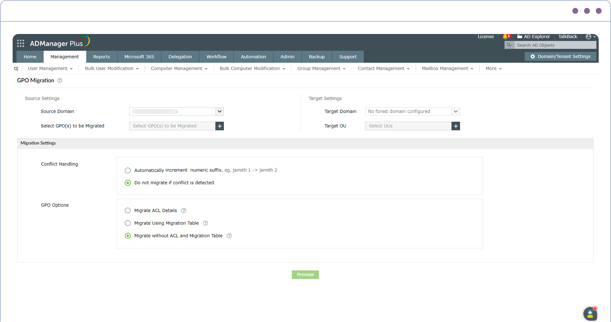Launch AD Explorer from the top bar

pos(533,36)
